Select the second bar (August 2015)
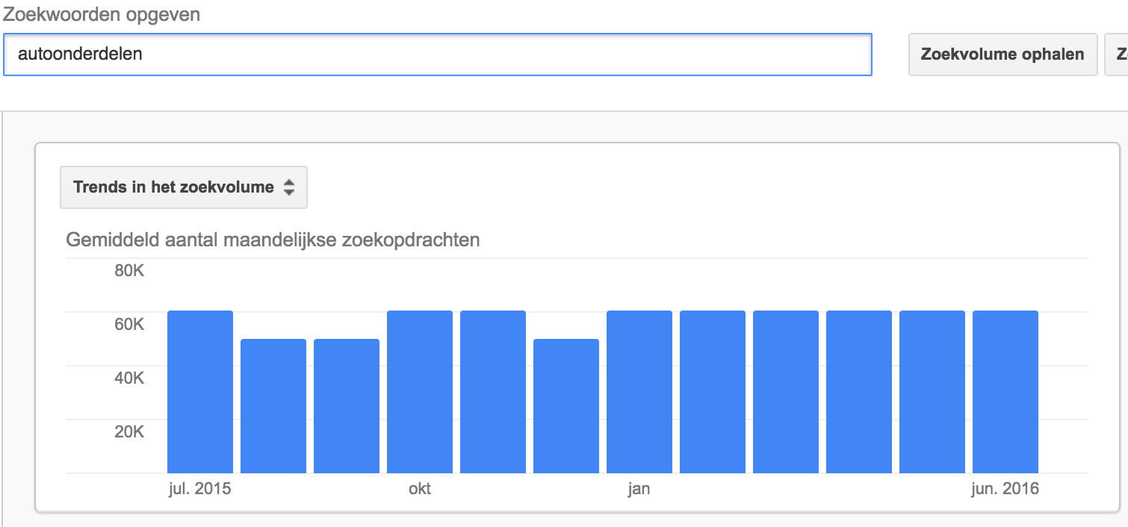 tap(273, 406)
